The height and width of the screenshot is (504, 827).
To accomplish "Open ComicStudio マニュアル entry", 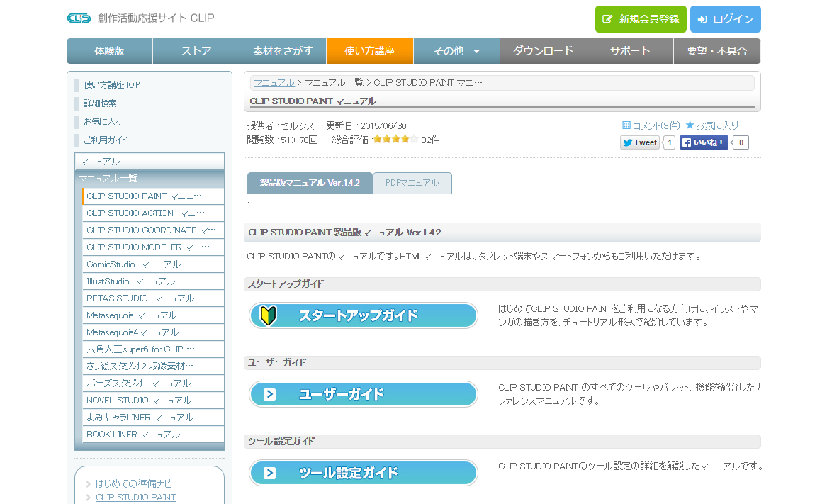I will click(x=153, y=264).
